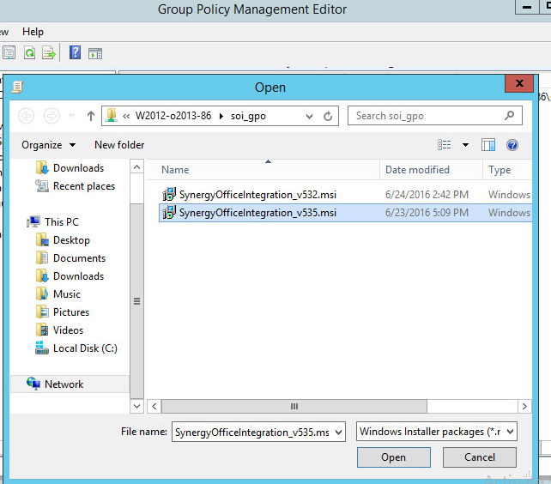Viewport: 551px width, 484px height.
Task: Click file list right scroll arrow
Action: (x=524, y=406)
